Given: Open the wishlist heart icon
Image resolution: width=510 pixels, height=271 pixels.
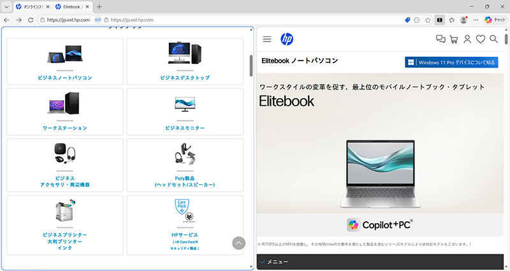Looking at the screenshot, I should pyautogui.click(x=481, y=39).
